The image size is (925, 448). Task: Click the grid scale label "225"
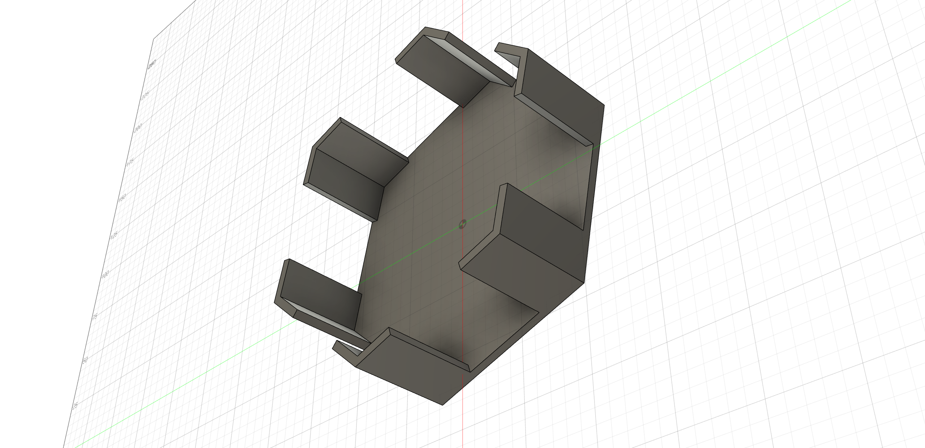(145, 95)
